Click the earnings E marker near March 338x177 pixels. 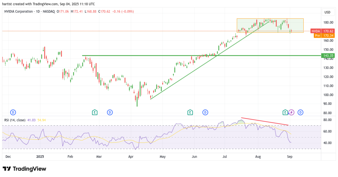95,112
